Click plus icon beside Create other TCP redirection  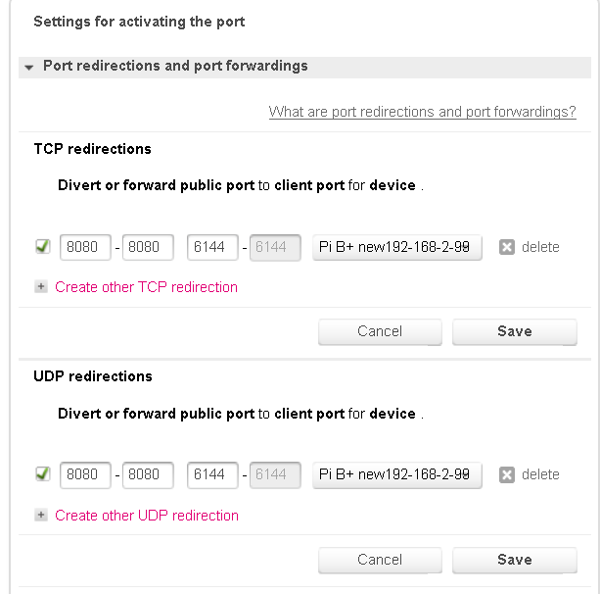[x=41, y=287]
